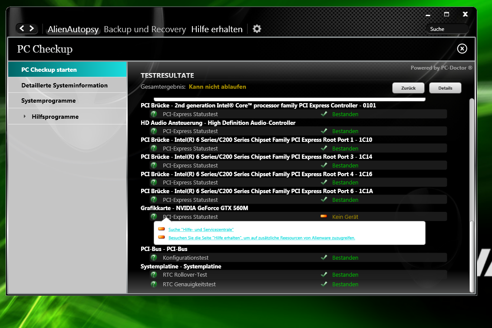
Task: Click help icon for Root Port 3 - 1C14 test
Action: pos(154,165)
